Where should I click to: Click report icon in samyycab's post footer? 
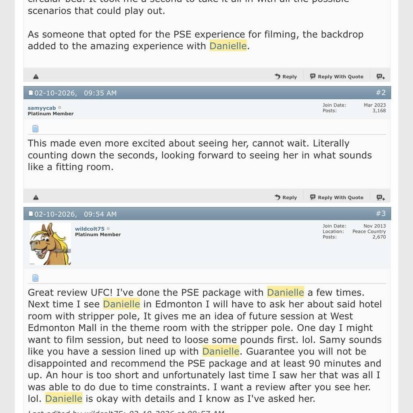point(36,198)
